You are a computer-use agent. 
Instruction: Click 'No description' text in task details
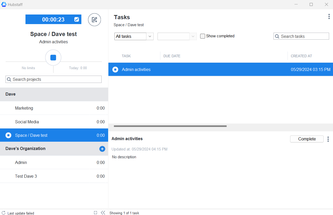pyautogui.click(x=124, y=157)
